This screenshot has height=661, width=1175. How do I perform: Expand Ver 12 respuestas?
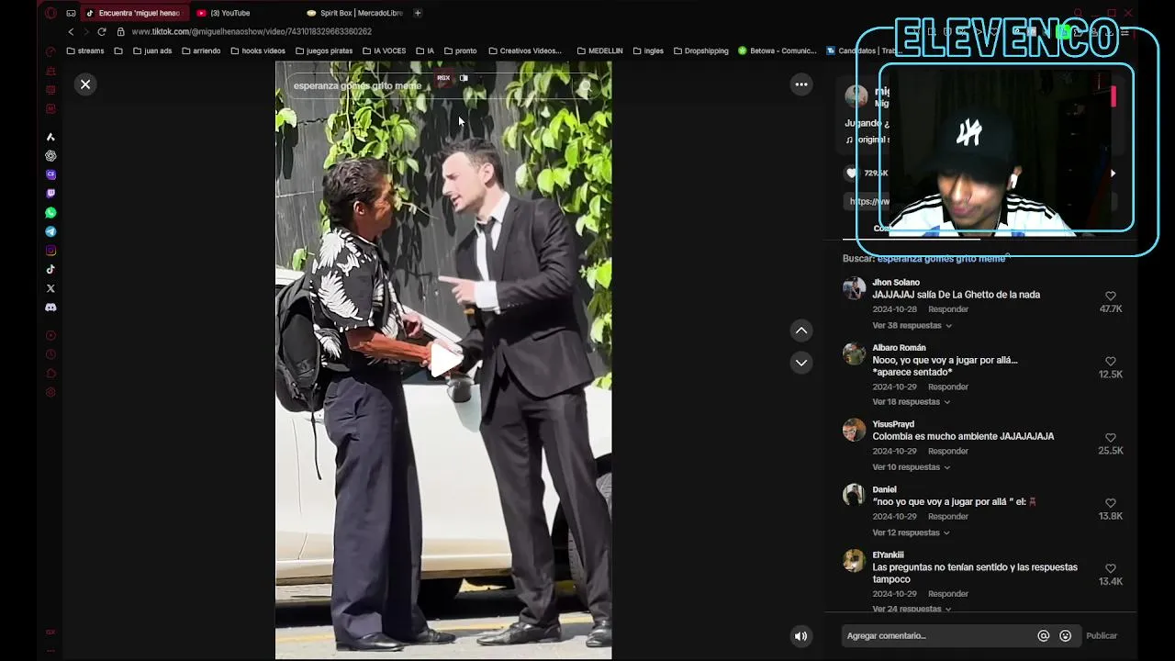point(912,532)
